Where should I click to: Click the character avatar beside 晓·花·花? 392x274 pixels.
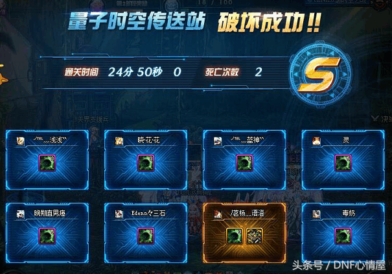(119, 141)
